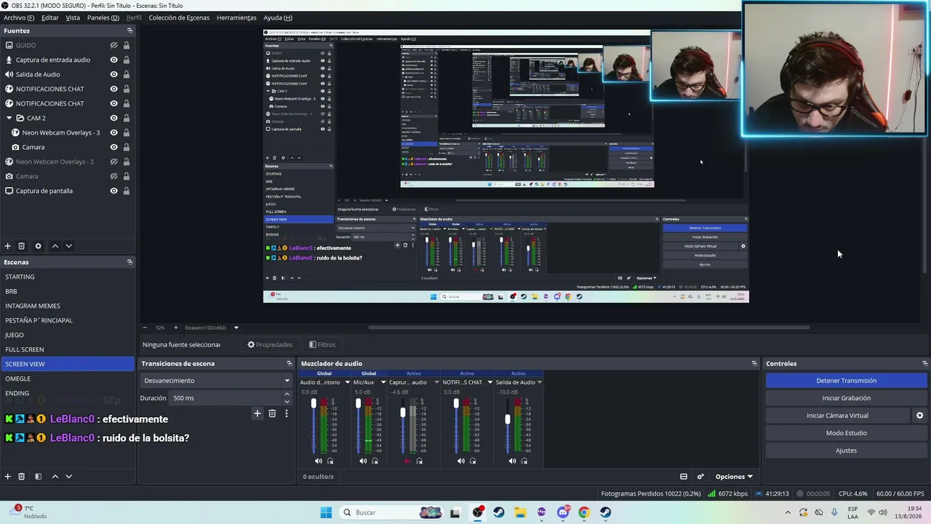Viewport: 931px width, 524px height.
Task: Hide the Captura de pantalla source
Action: pyautogui.click(x=113, y=191)
